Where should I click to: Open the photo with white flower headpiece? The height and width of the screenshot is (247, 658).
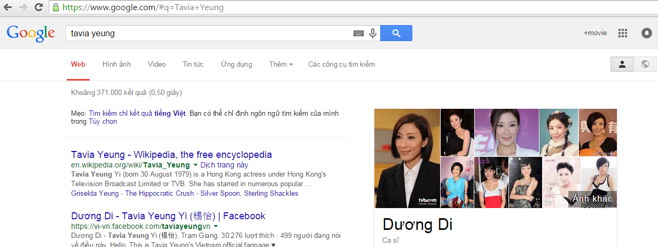[559, 132]
